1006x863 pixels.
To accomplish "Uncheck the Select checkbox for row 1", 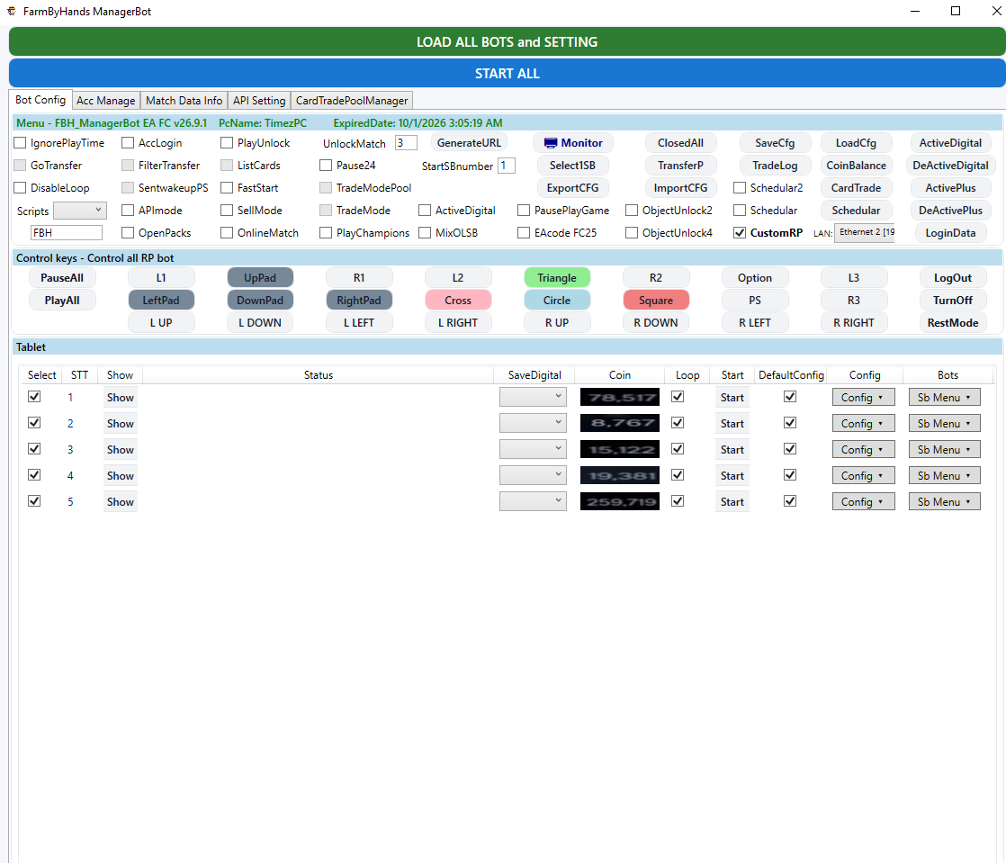I will 35,397.
